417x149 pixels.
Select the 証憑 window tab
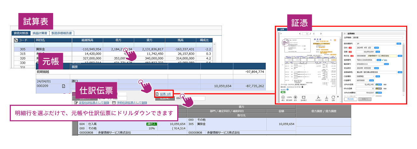(282, 29)
